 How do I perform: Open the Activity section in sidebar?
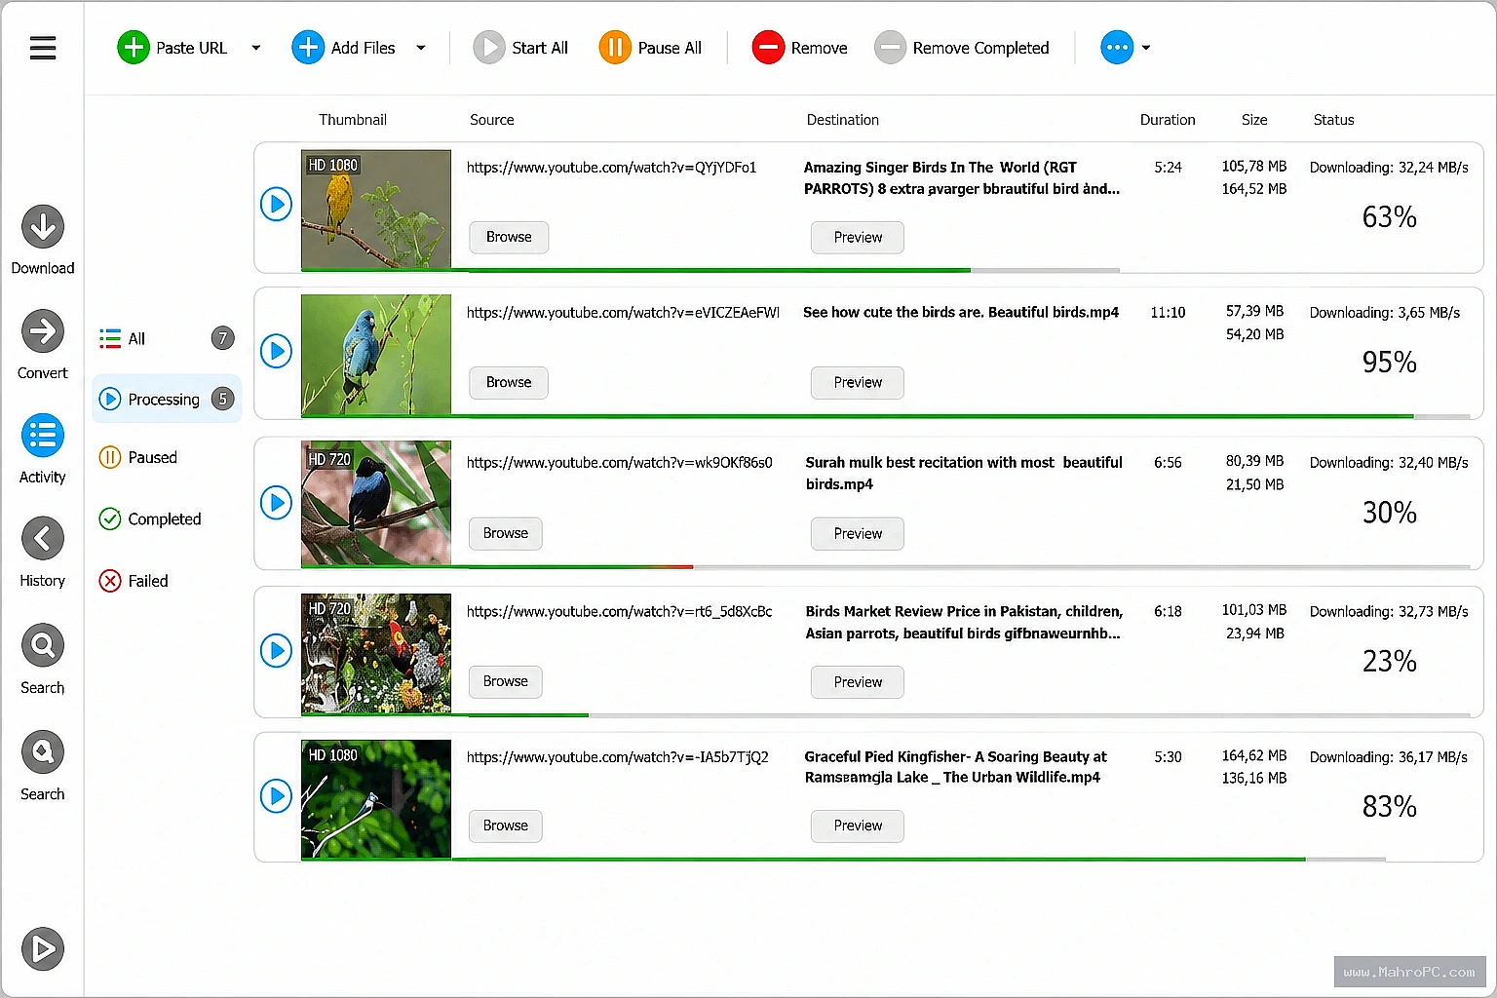tap(43, 449)
